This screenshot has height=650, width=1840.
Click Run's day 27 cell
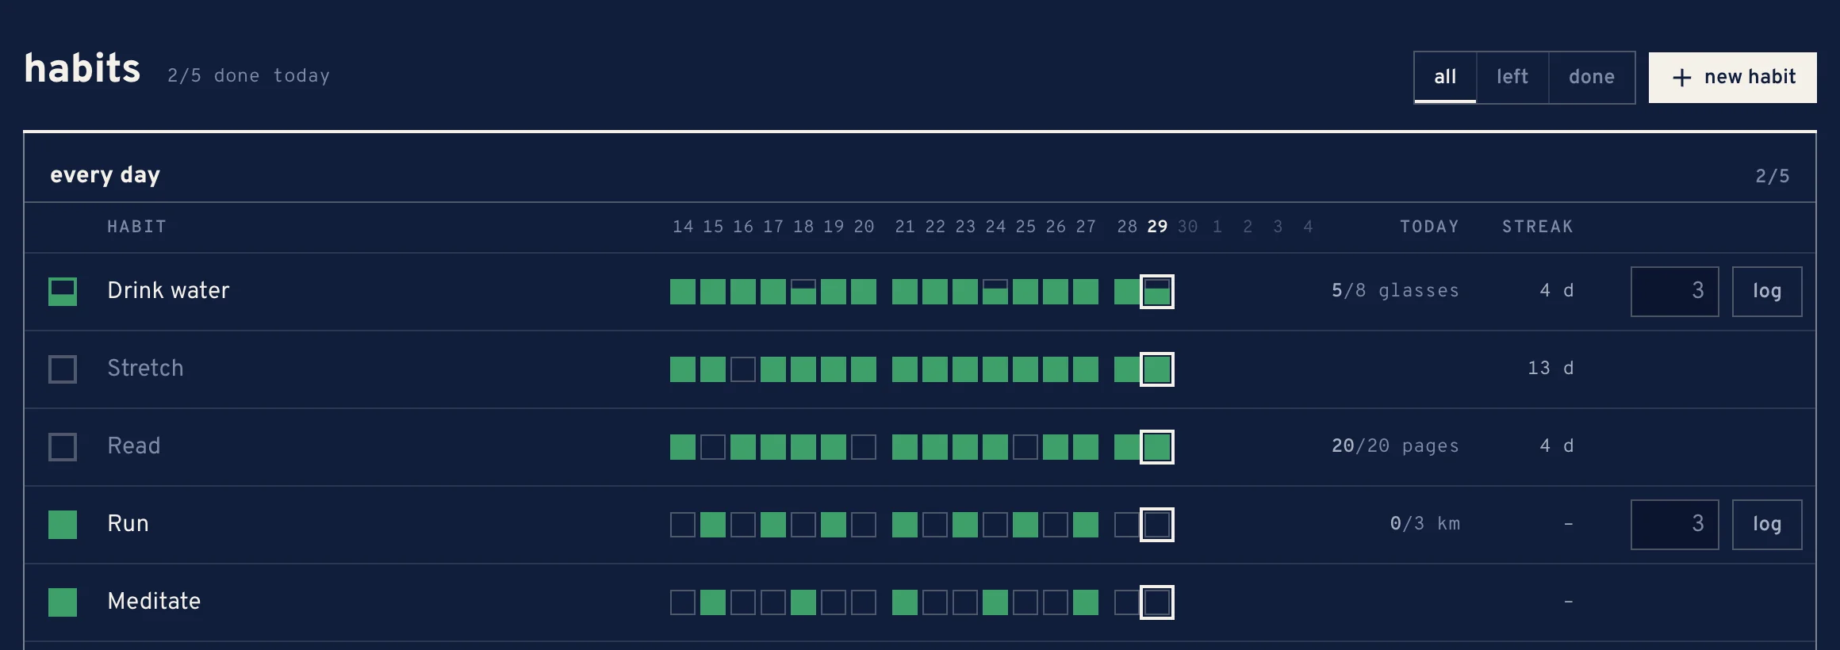pyautogui.click(x=1086, y=525)
